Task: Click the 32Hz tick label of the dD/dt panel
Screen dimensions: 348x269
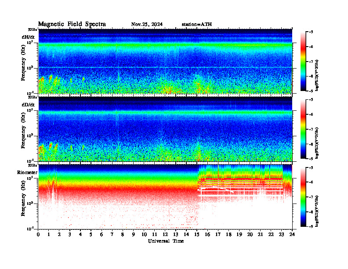Action: (32, 97)
